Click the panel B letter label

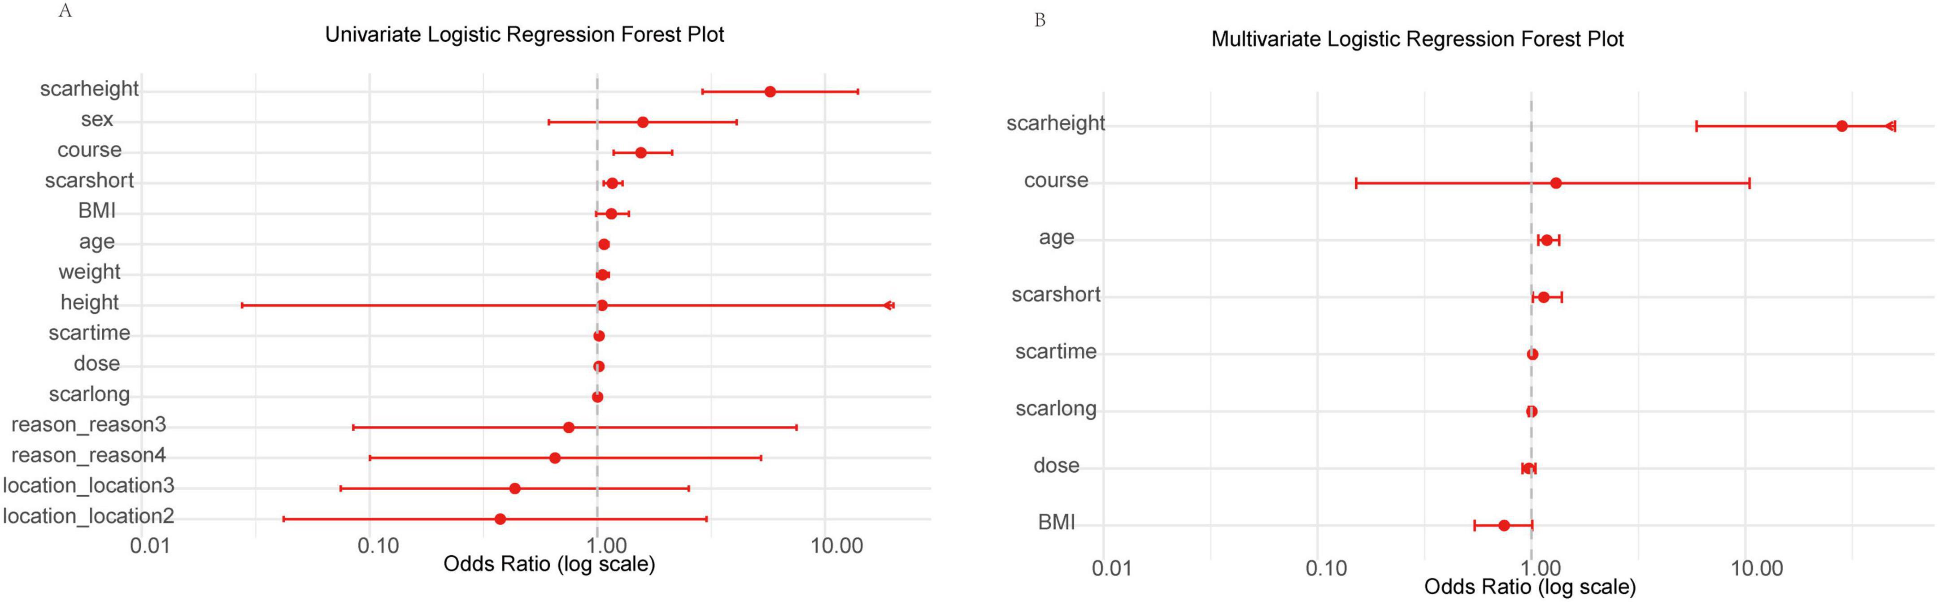[1040, 20]
